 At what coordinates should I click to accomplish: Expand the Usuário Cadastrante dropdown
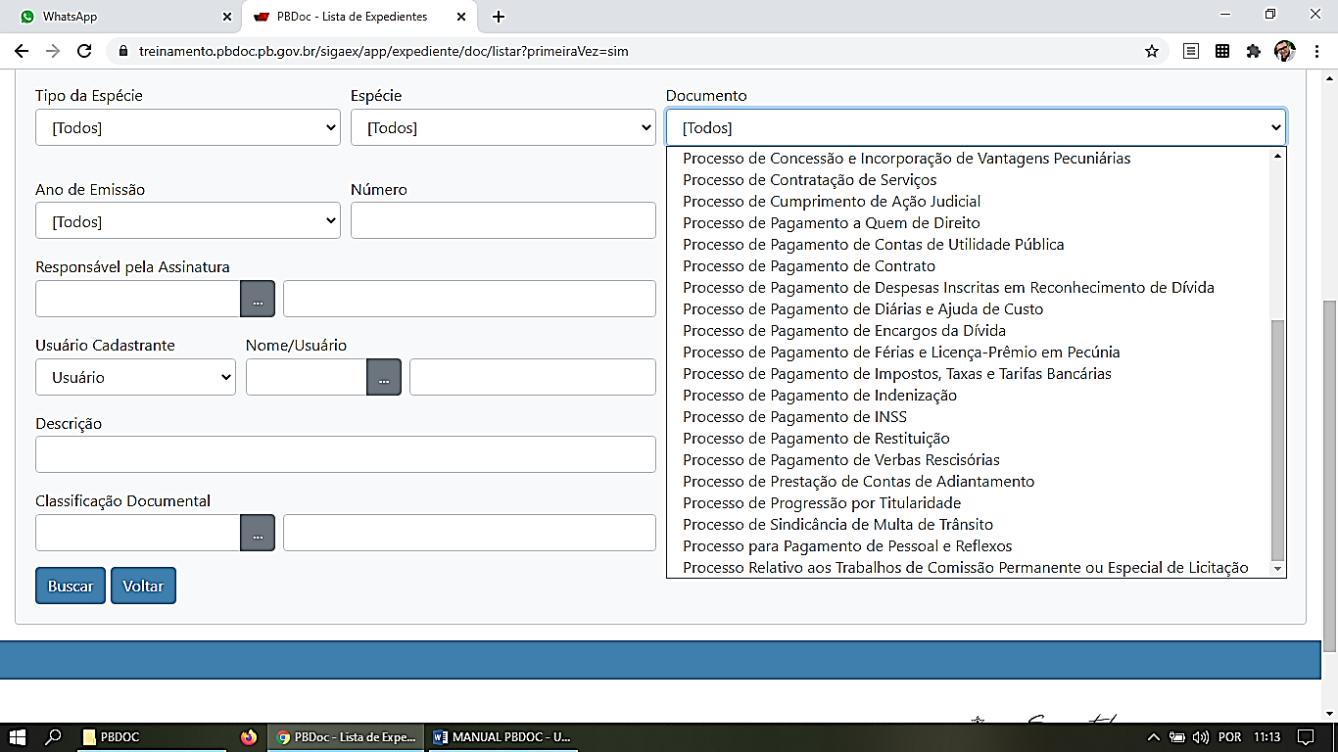[135, 377]
